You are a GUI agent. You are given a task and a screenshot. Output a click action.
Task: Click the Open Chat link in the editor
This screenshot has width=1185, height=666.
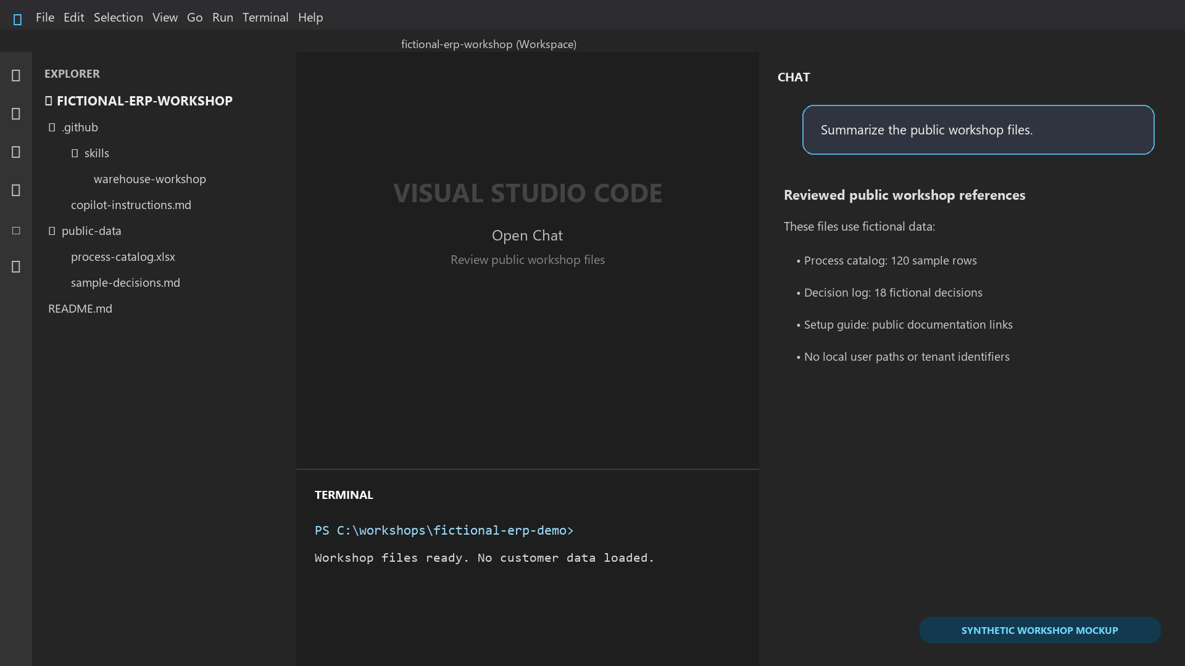pos(527,236)
